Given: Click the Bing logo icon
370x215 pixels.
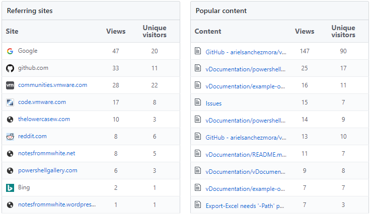Looking at the screenshot, I should click(10, 188).
